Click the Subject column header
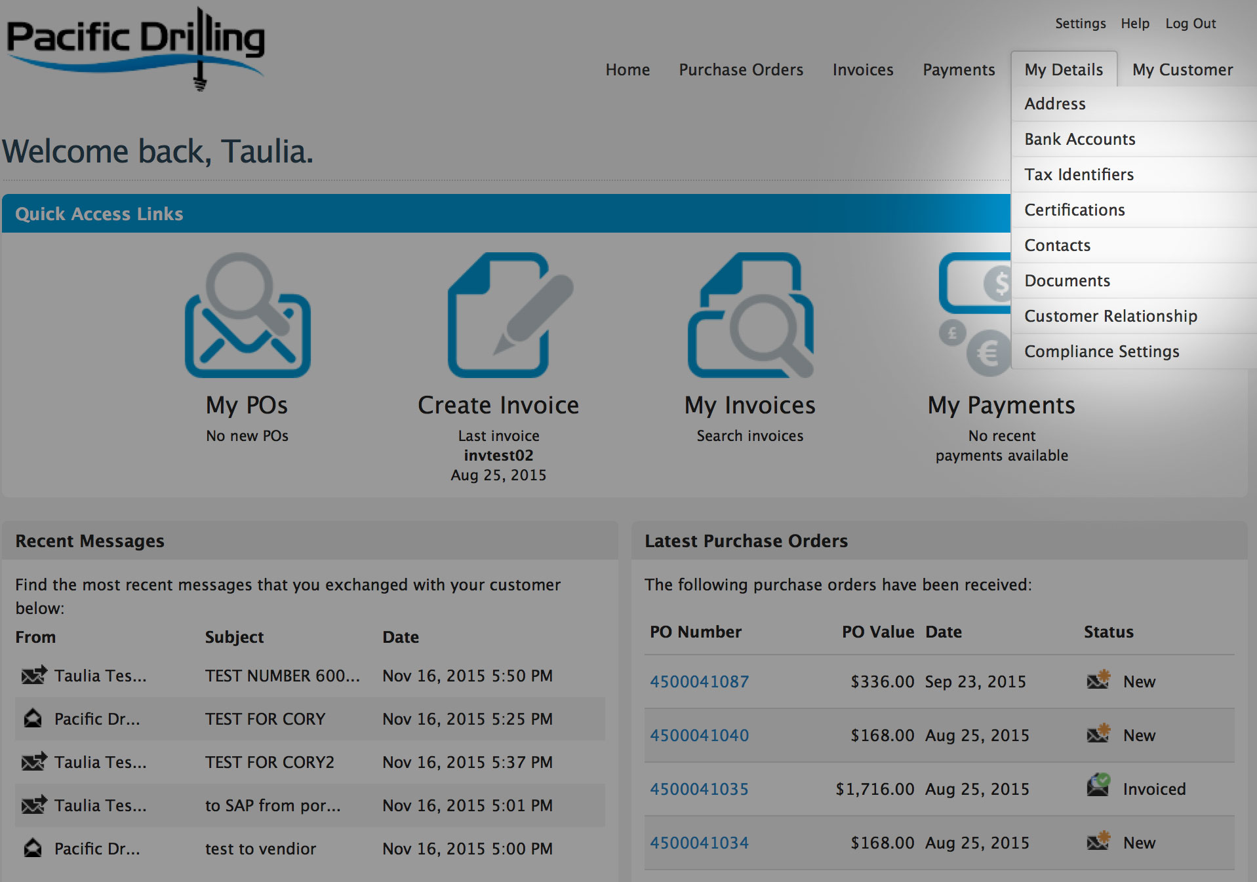 pos(234,637)
